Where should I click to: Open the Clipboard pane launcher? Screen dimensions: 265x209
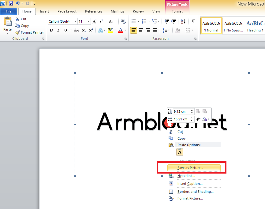pyautogui.click(x=43, y=39)
